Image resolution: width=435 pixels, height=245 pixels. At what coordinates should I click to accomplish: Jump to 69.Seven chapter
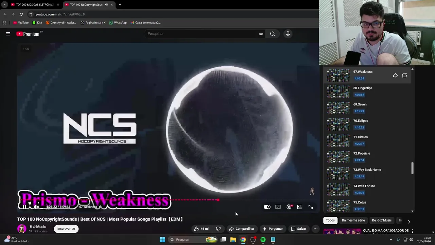367,108
